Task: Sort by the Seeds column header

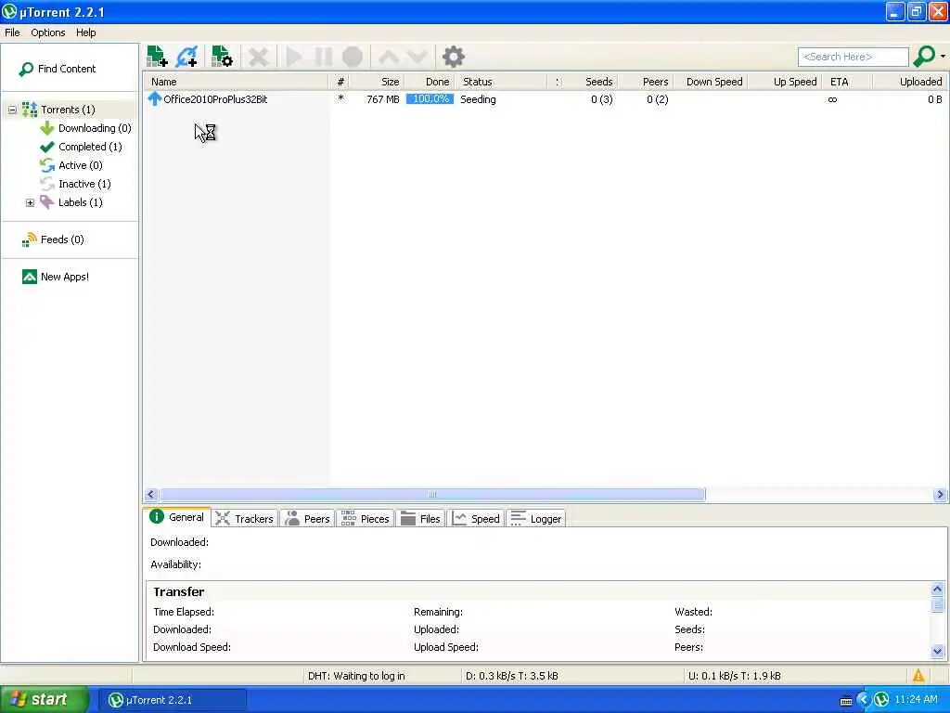Action: (x=591, y=82)
